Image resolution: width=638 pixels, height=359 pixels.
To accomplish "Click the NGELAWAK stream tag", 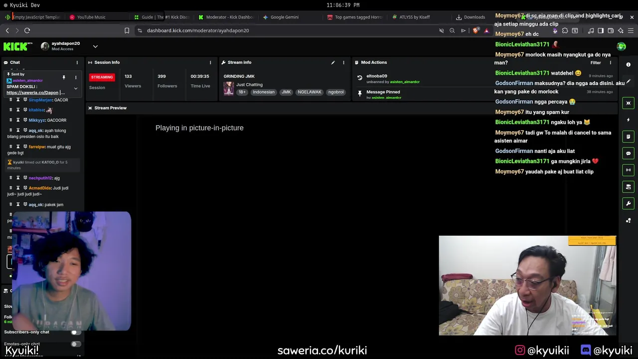I will 309,92.
